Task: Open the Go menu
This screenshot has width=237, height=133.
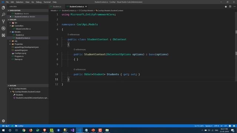Action: (33, 2)
